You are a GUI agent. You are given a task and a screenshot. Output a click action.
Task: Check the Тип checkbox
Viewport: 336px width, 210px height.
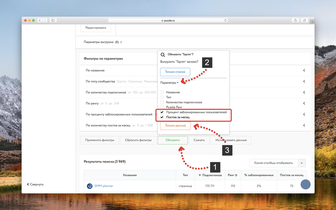point(162,97)
